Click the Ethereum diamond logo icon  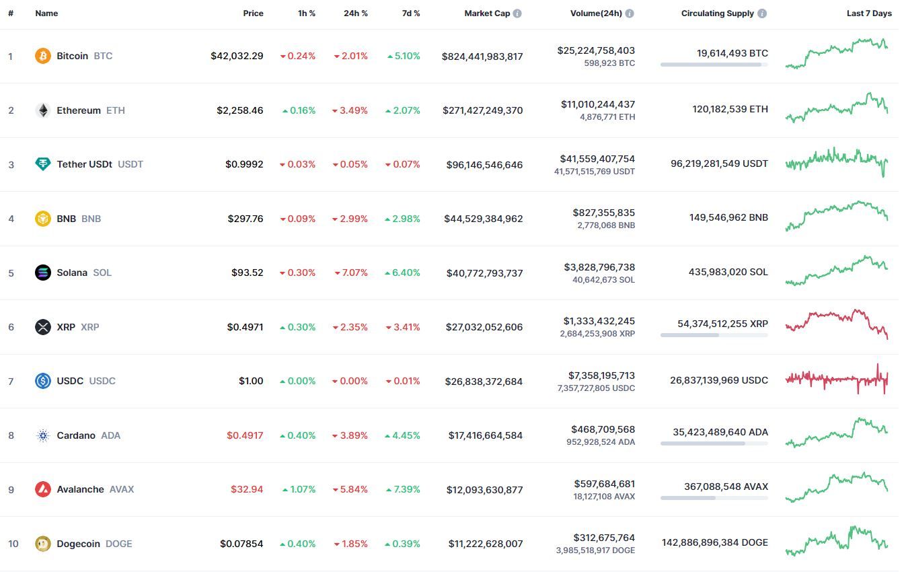coord(43,110)
